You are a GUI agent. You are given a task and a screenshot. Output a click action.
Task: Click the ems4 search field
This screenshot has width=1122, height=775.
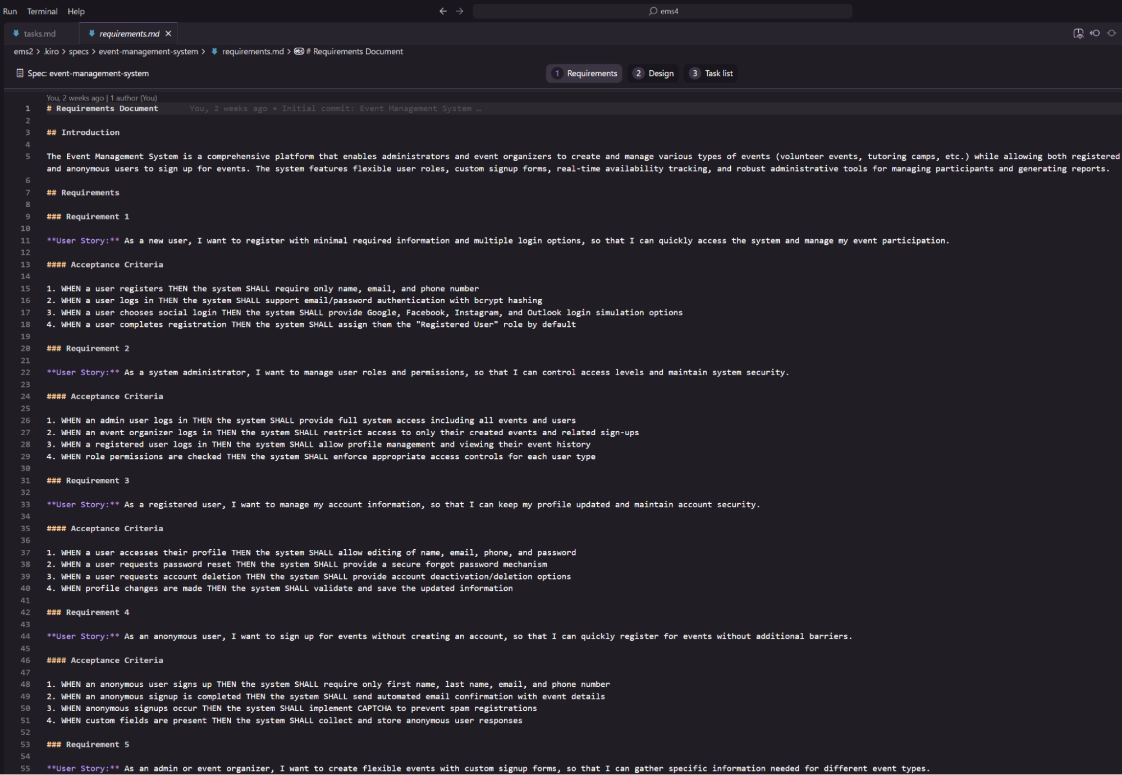coord(662,11)
